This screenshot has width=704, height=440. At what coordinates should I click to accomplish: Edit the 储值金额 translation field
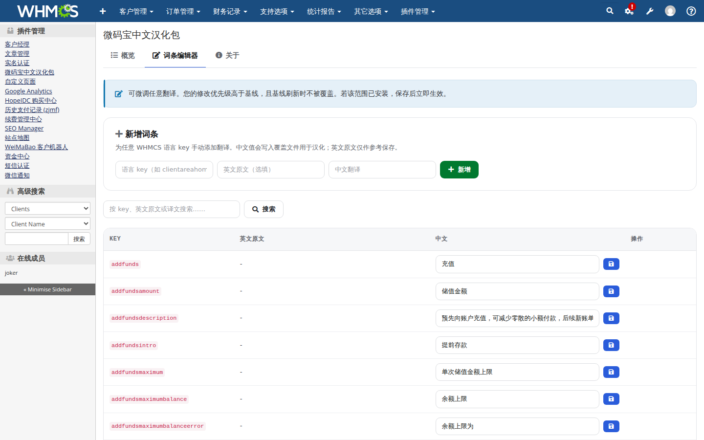tap(517, 291)
